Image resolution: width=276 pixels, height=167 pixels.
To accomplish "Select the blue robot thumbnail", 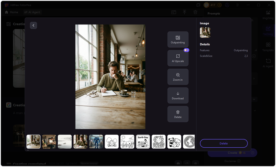I will point(96,142).
